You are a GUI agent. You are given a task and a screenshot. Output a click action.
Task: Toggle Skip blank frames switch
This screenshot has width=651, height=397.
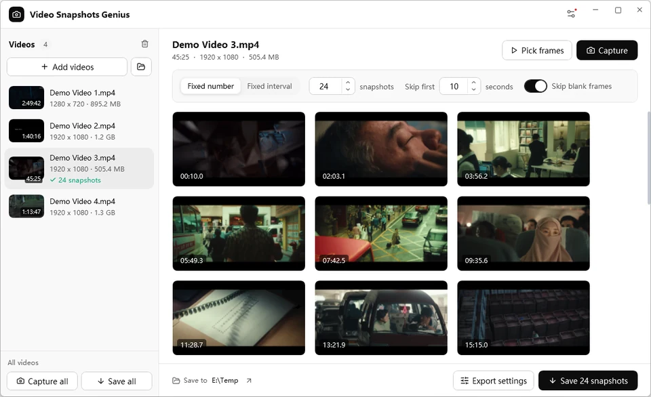pos(535,86)
